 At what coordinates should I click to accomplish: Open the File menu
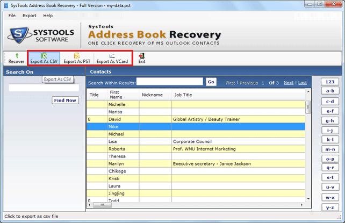pos(12,16)
